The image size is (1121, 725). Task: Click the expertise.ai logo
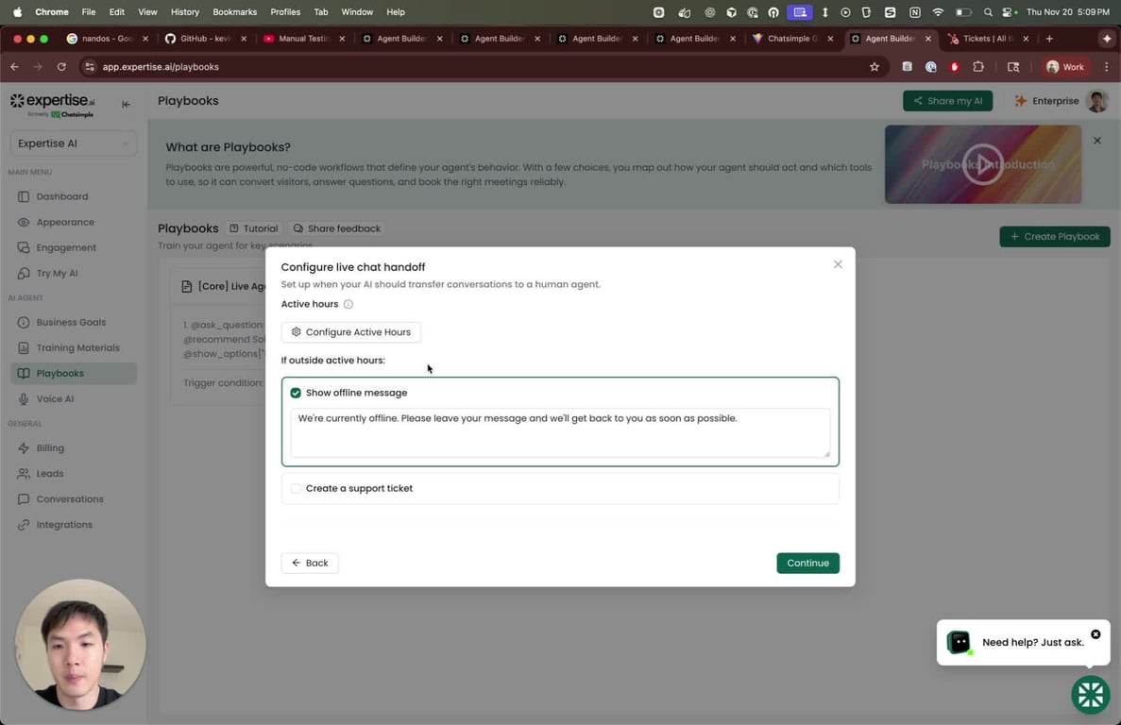click(52, 104)
